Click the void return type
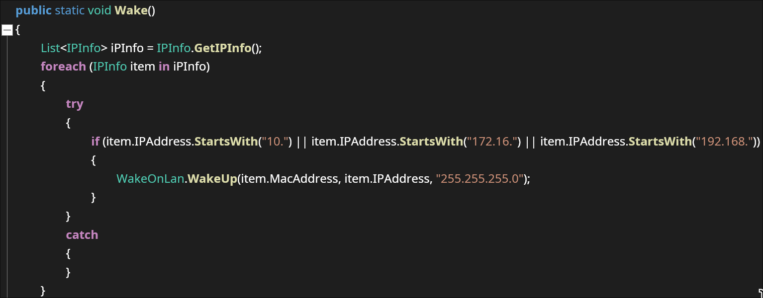 coord(99,10)
